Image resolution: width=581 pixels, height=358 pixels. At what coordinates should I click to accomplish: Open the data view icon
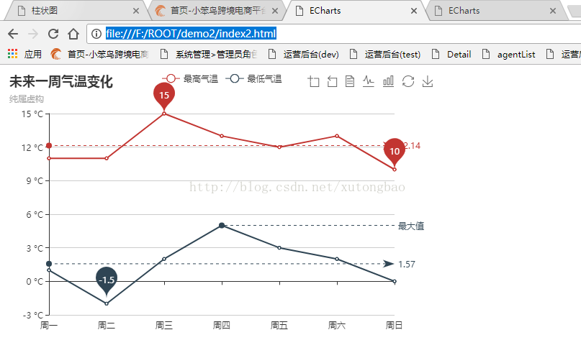pos(350,81)
